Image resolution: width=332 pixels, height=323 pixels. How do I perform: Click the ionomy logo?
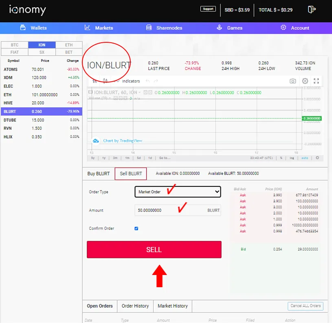[27, 10]
